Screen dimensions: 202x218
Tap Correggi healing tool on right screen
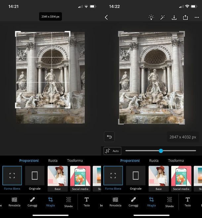(133, 202)
